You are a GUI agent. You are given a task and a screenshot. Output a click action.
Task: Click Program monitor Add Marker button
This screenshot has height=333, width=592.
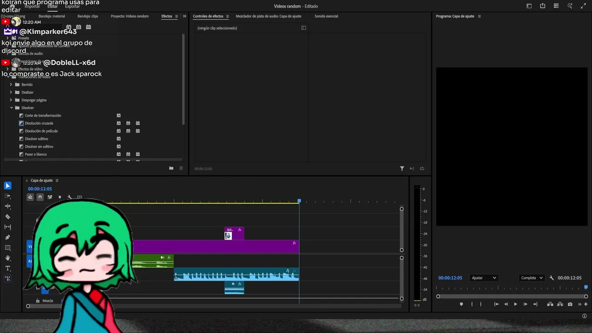[461, 304]
